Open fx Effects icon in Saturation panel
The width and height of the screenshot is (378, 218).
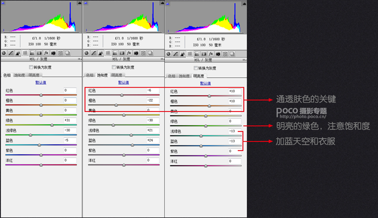coord(129,53)
